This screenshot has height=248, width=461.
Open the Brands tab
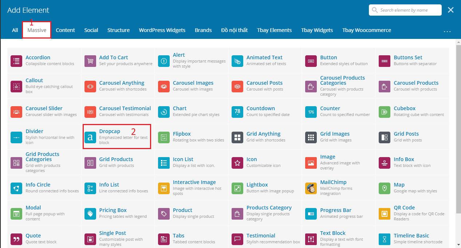203,30
